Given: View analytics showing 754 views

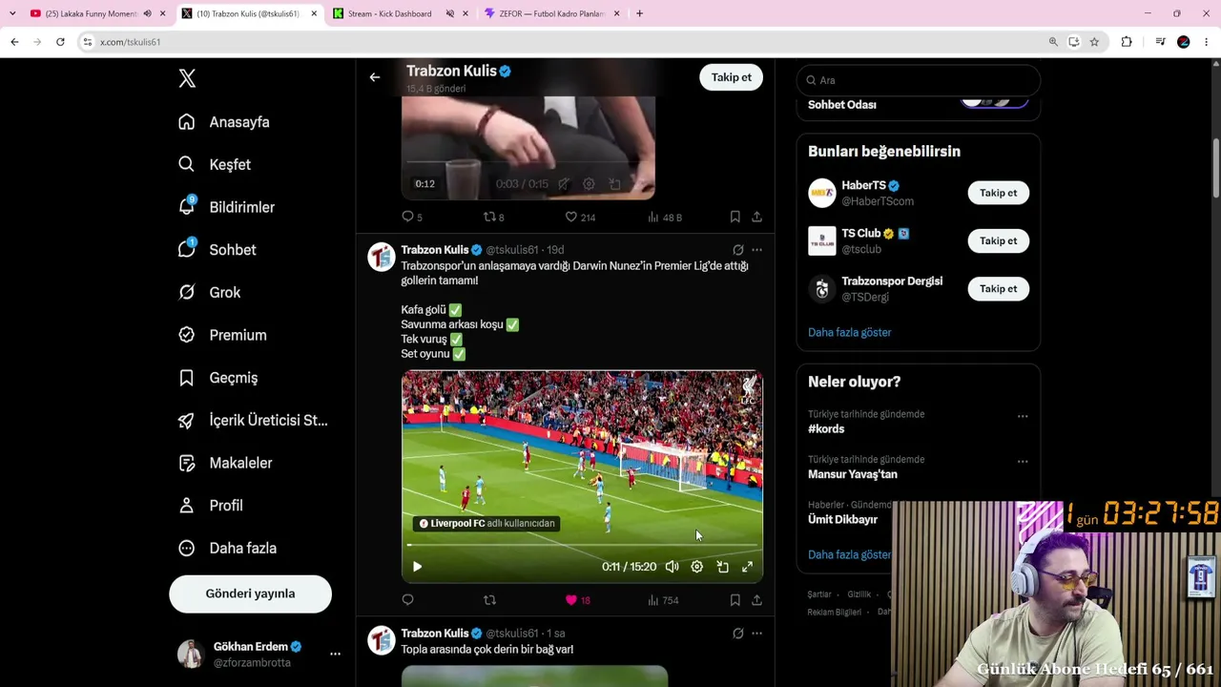Looking at the screenshot, I should tap(663, 600).
